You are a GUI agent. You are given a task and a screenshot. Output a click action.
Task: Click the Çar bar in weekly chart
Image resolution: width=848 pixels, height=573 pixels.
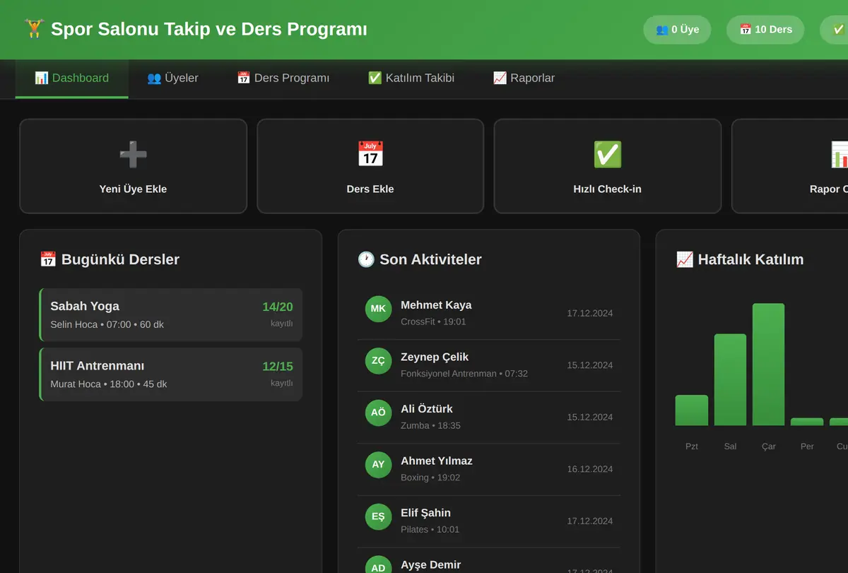click(x=769, y=365)
